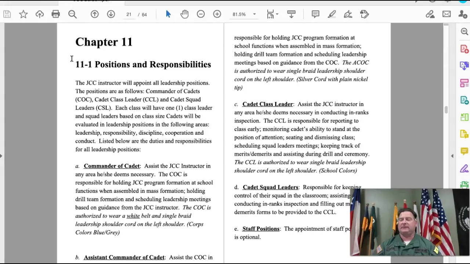
Task: Click the add people share icon
Action: 463,14
